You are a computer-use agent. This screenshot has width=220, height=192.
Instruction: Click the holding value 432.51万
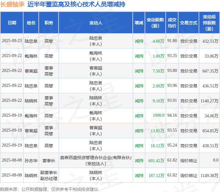210,41
